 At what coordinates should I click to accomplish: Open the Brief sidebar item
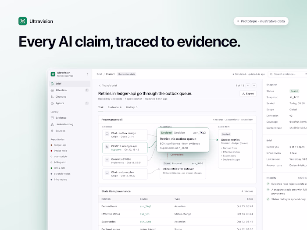(x=70, y=84)
